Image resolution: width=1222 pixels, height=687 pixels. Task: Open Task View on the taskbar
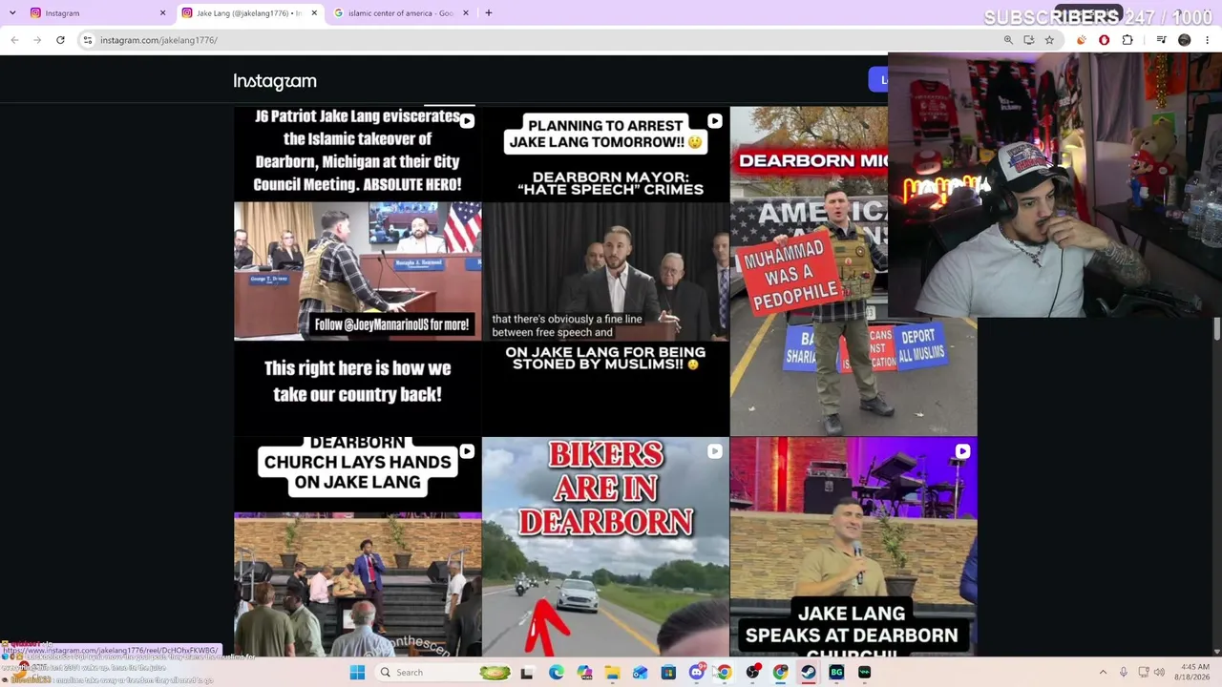tap(526, 673)
